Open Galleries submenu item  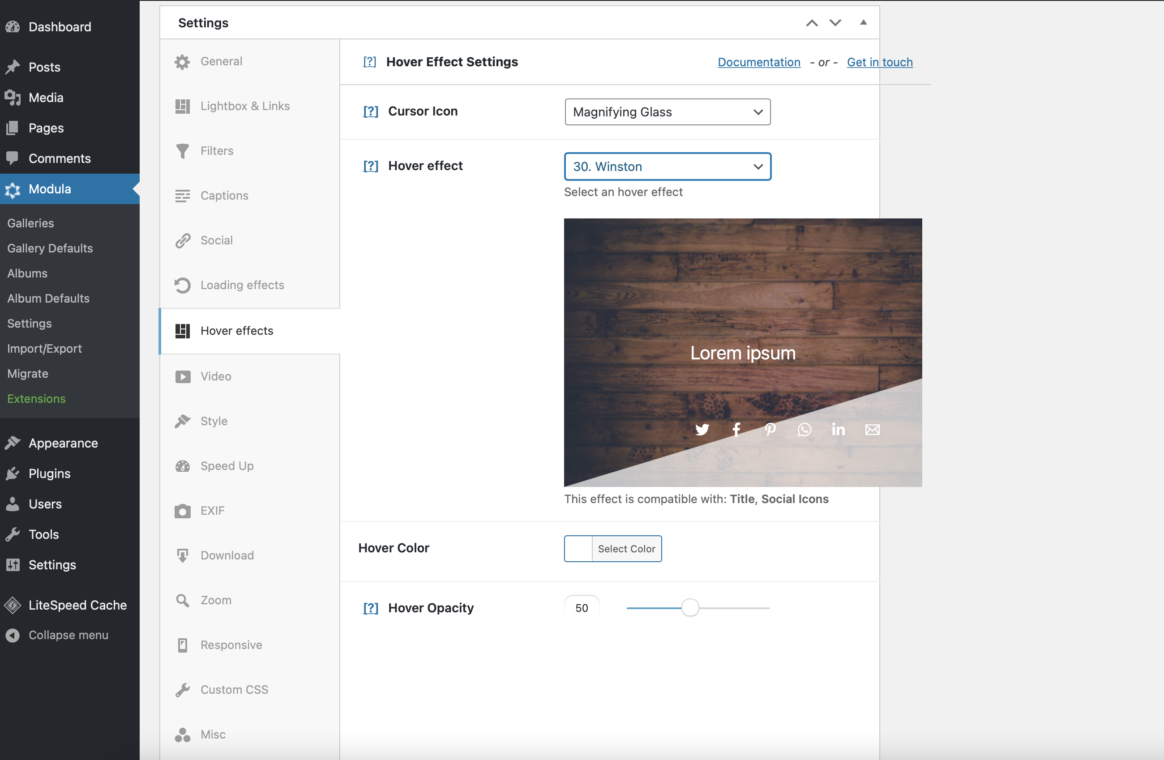coord(31,223)
